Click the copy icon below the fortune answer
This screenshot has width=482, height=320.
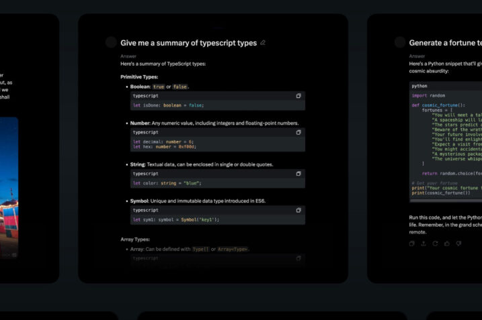click(x=412, y=244)
